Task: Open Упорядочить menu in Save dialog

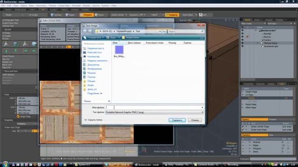Action: [x=94, y=38]
